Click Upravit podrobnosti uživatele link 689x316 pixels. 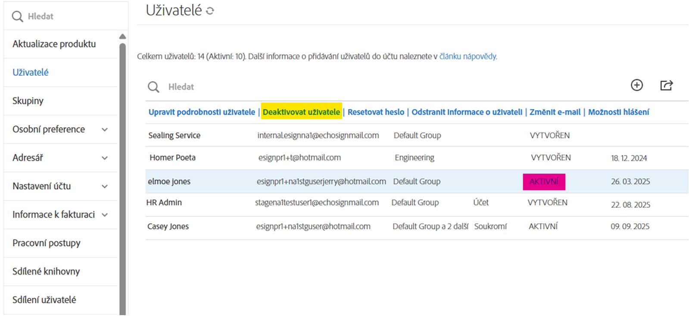(202, 112)
